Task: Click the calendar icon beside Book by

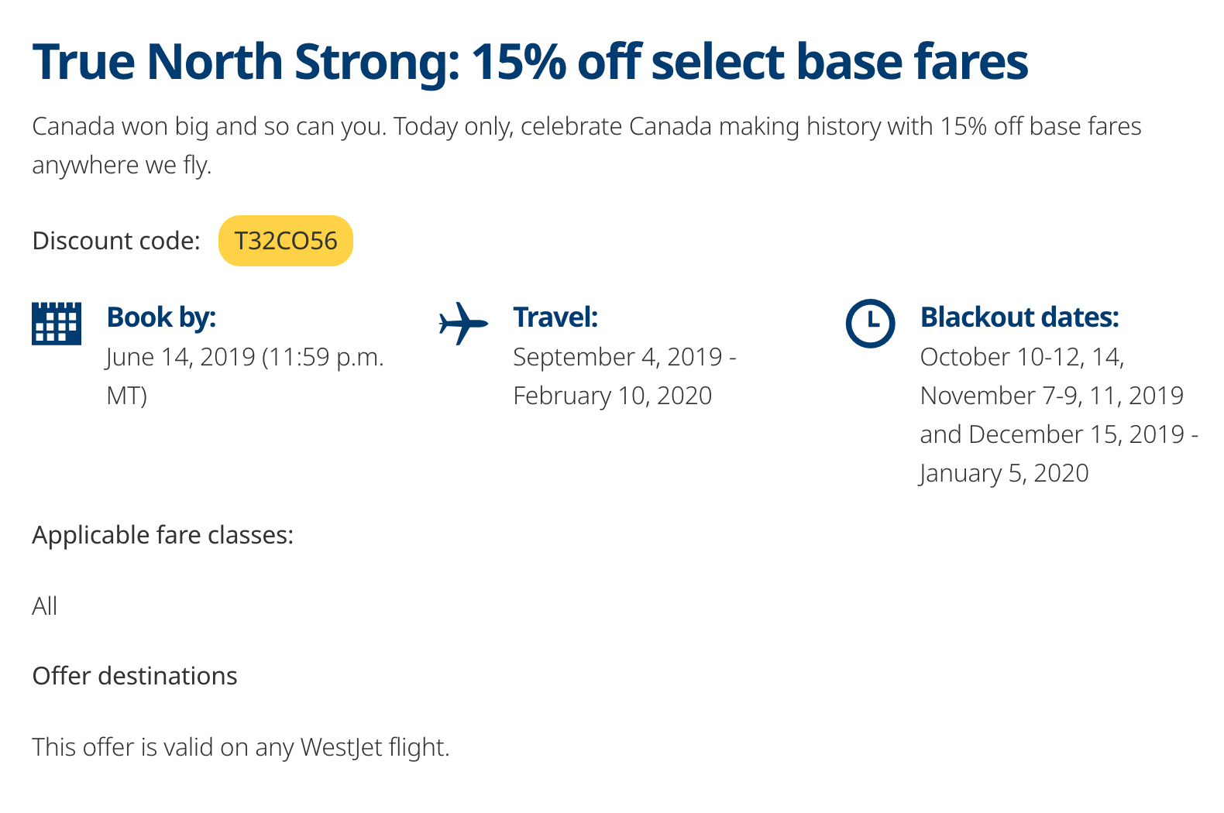Action: coord(57,323)
